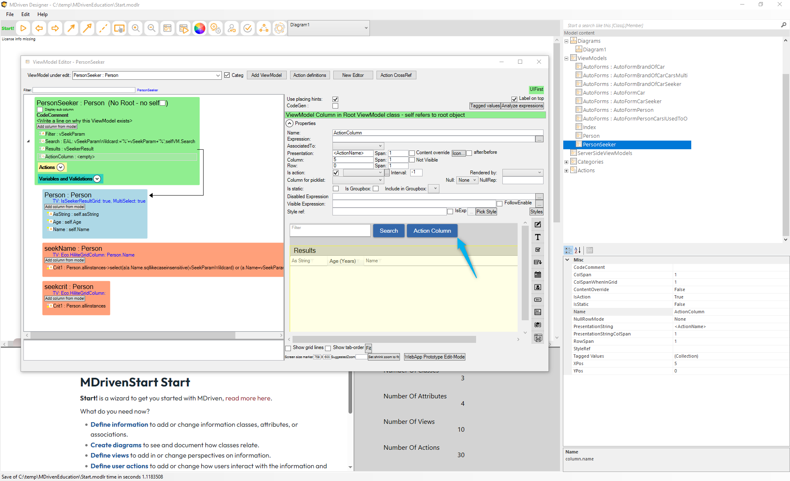Select the calendar date picker widget icon
This screenshot has width=790, height=481.
(x=537, y=275)
